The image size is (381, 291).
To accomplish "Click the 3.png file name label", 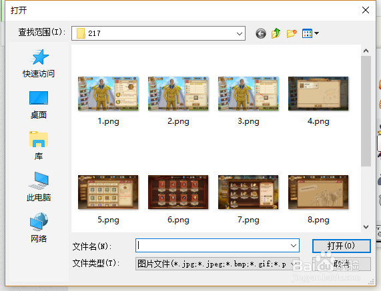I will [x=248, y=121].
